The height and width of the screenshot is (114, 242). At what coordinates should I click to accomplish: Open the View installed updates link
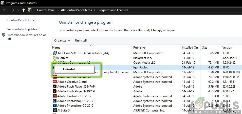(x=22, y=29)
